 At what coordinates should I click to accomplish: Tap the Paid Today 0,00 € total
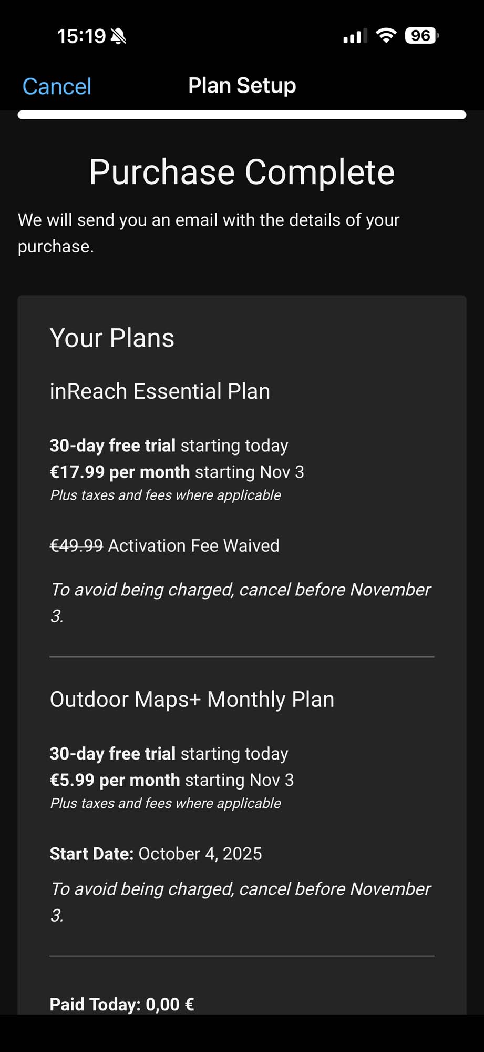(x=122, y=1004)
